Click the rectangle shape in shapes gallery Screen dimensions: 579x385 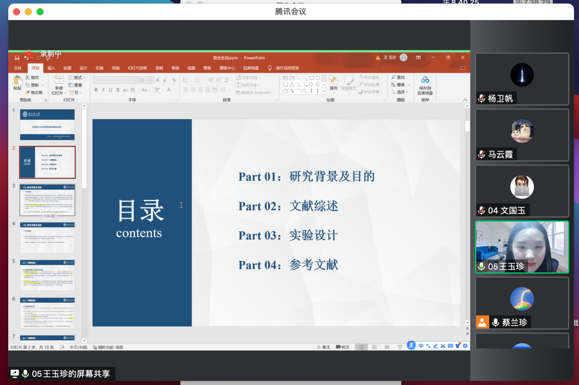311,78
